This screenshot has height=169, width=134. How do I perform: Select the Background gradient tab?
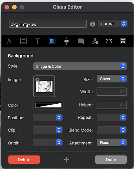52,41
